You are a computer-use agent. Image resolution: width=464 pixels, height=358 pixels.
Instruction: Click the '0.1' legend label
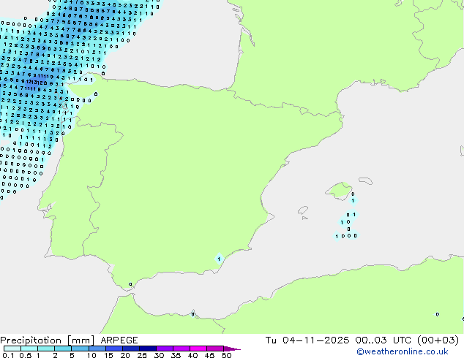pos(8,355)
